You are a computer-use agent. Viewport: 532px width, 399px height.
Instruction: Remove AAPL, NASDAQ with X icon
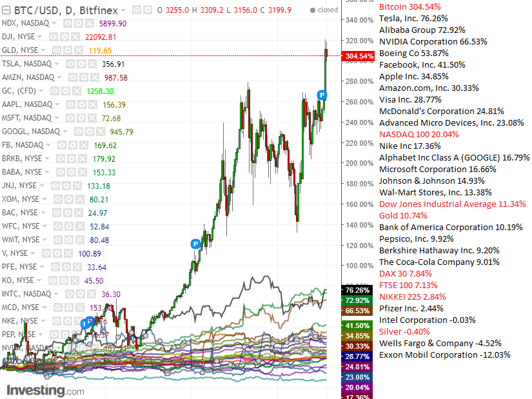coord(93,104)
